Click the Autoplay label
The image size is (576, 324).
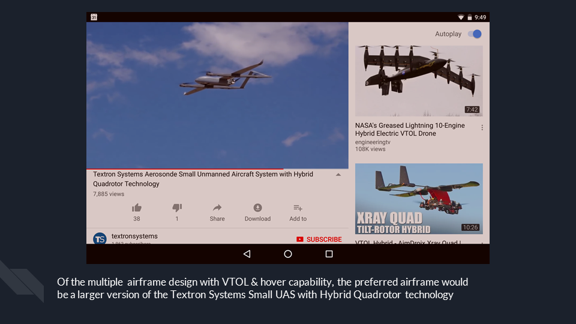point(448,34)
